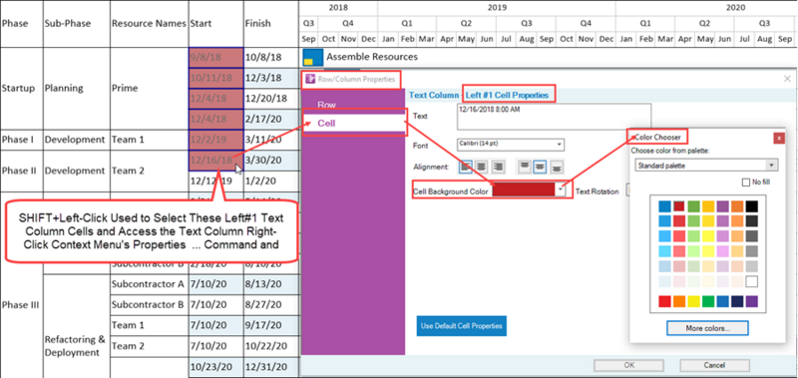Select the Sub-Phase column header
Viewport: 798px width, 378px height.
point(77,24)
